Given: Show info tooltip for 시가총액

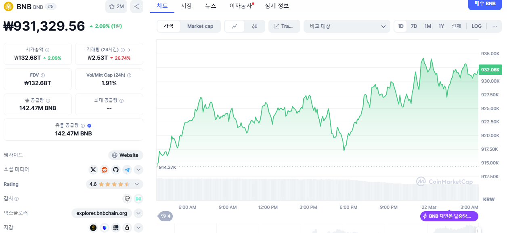Looking at the screenshot, I should 47,50.
